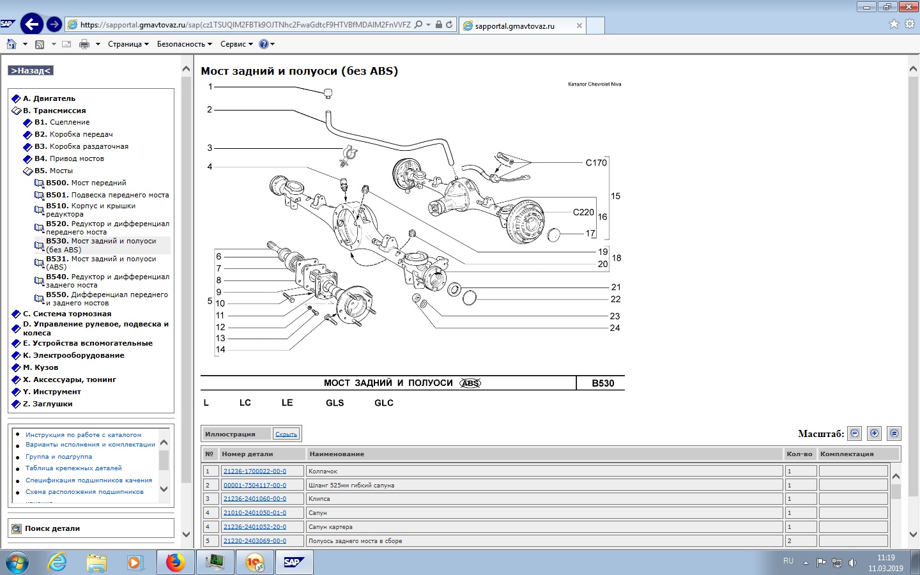Viewport: 920px width, 575px height.
Task: Click the Home icon in command bar
Action: [11, 44]
